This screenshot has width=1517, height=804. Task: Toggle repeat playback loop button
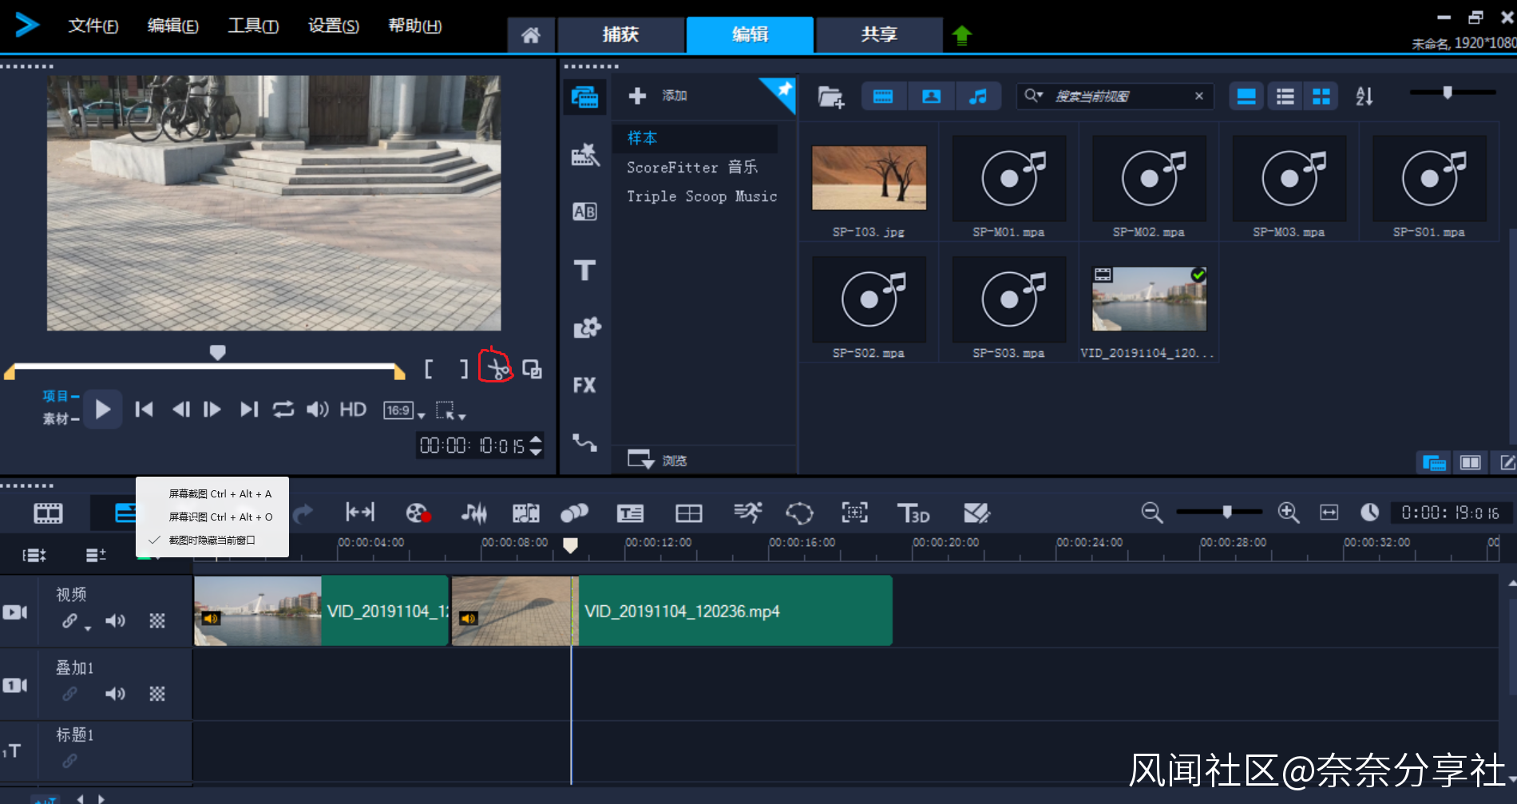point(283,410)
